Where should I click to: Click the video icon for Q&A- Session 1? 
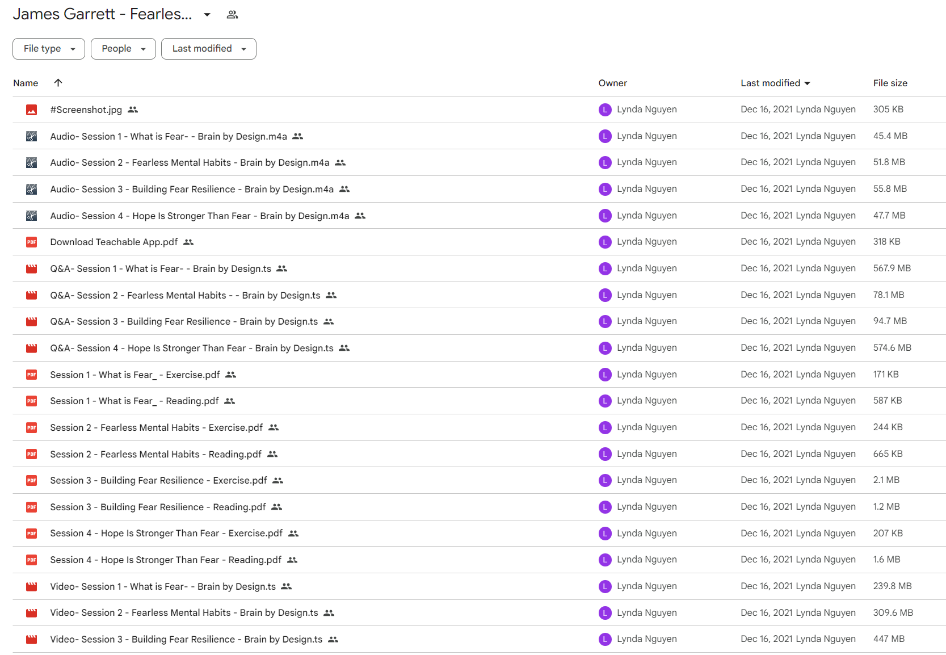(32, 269)
